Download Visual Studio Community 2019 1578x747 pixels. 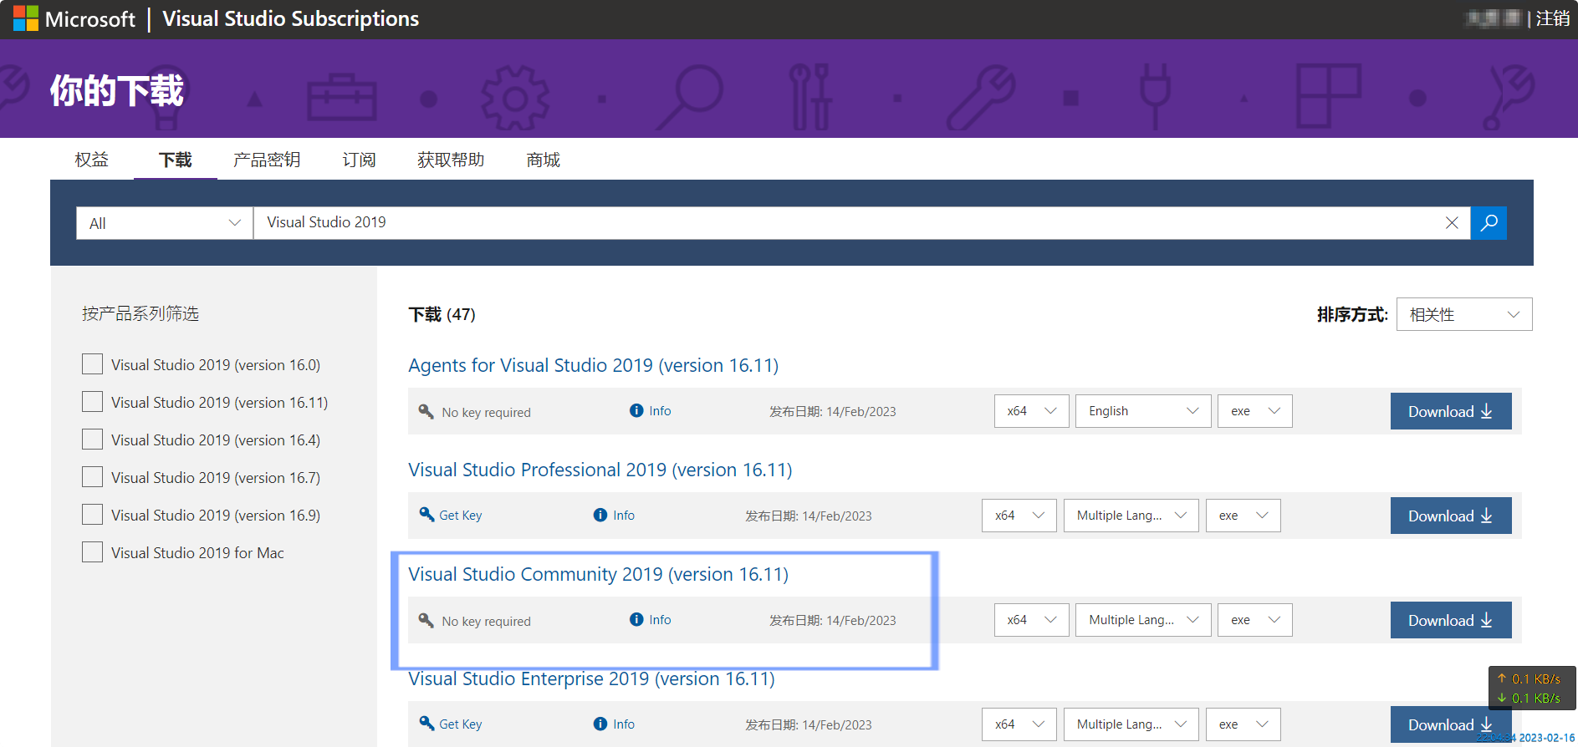click(x=1451, y=620)
